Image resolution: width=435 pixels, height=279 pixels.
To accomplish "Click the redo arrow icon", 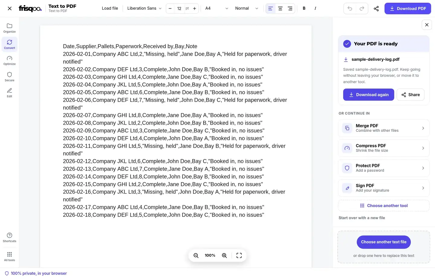I will [x=362, y=8].
